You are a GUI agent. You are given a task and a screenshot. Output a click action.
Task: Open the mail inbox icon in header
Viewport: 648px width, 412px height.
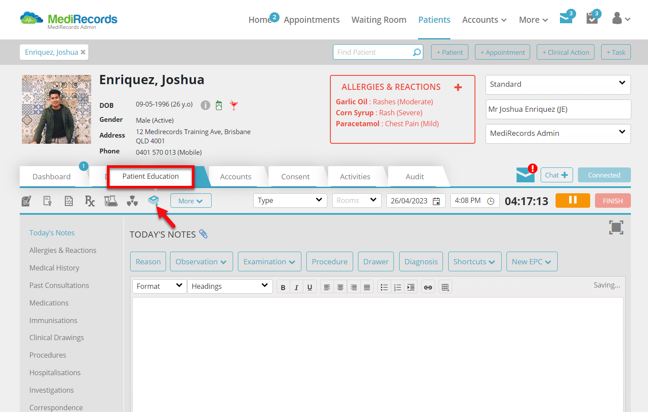pos(566,19)
